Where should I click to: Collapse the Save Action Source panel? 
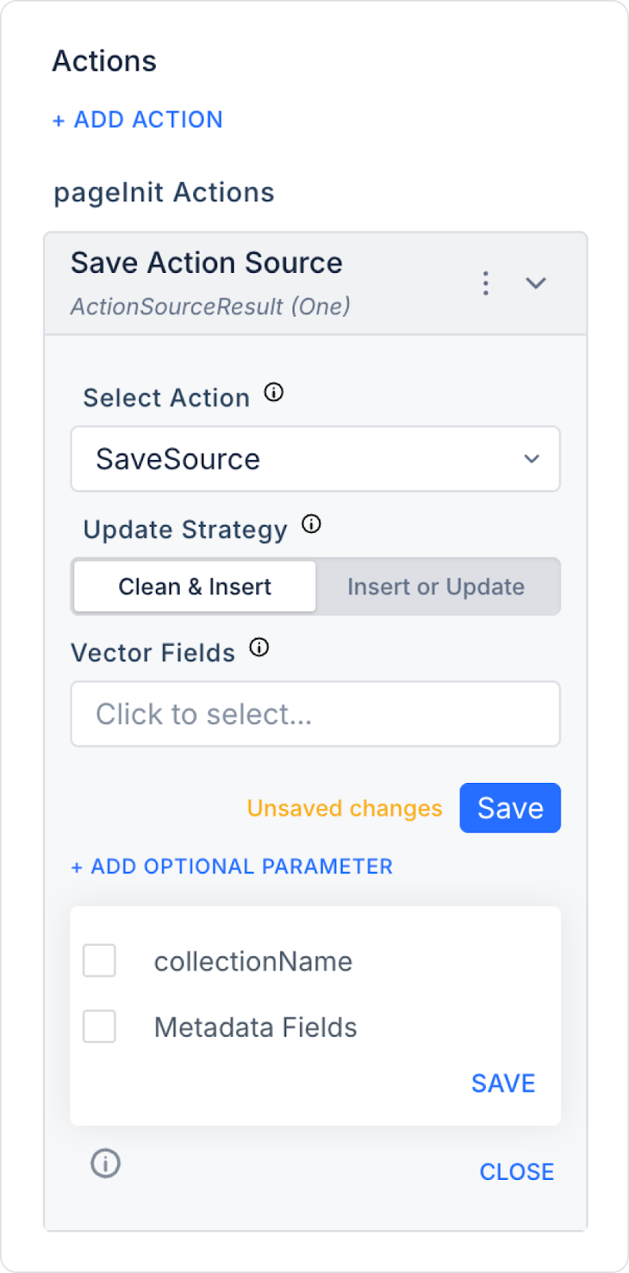click(x=536, y=283)
